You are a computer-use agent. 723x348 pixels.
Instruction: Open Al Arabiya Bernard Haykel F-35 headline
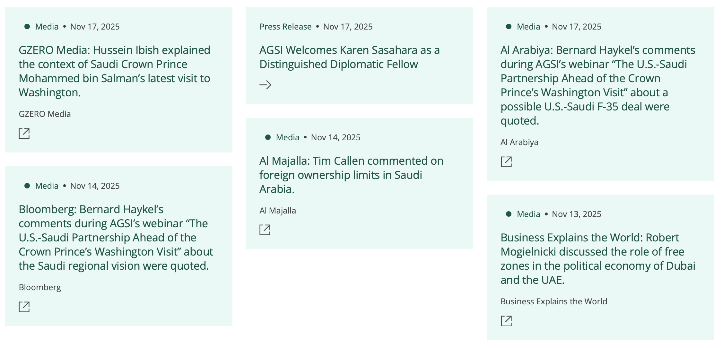tap(597, 85)
